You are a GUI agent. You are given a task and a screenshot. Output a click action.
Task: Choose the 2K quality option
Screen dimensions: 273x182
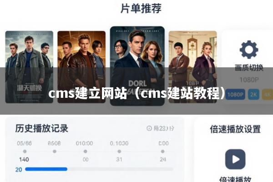253,94
